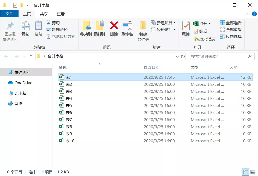
Task: Click the up-directory arrow
Action: 31,56
